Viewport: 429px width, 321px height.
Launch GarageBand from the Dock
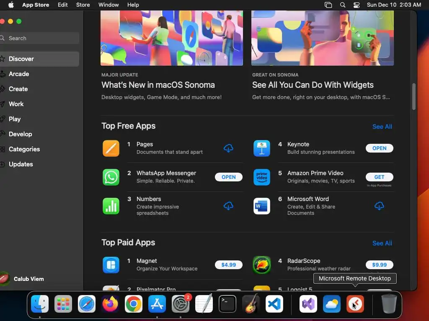[251, 304]
